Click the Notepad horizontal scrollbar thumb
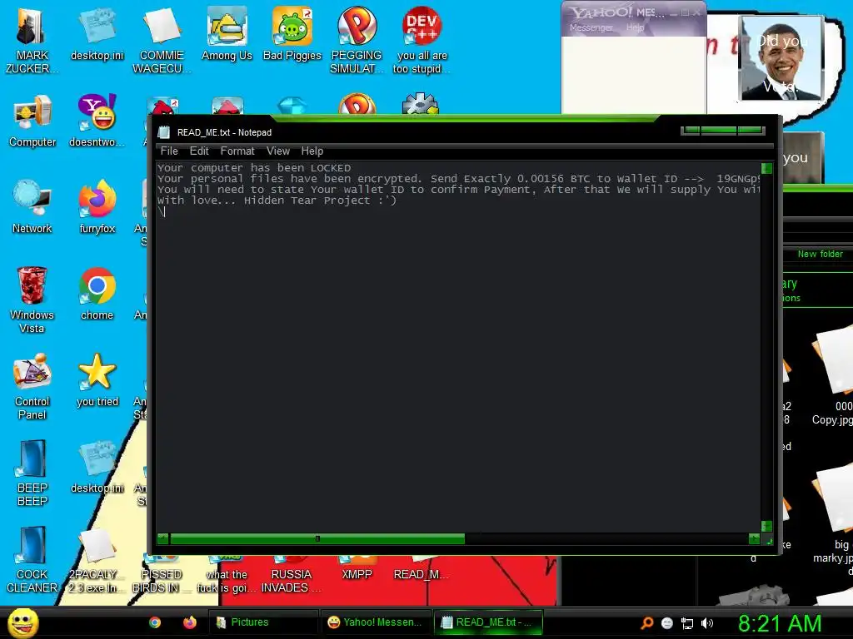Viewport: 853px width, 639px height. click(x=317, y=539)
